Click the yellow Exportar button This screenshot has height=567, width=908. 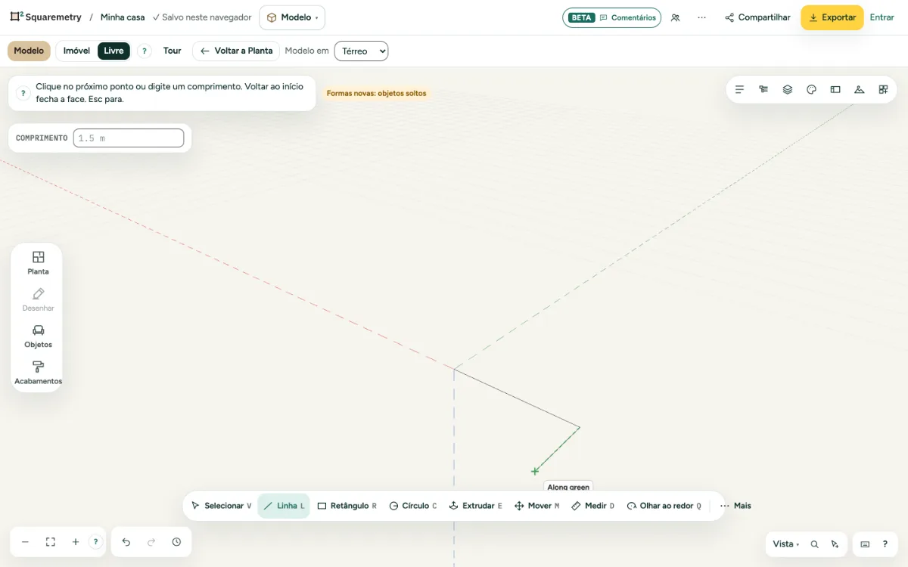[832, 17]
